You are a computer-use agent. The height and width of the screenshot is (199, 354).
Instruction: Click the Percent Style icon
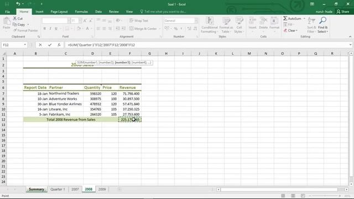tap(176, 29)
